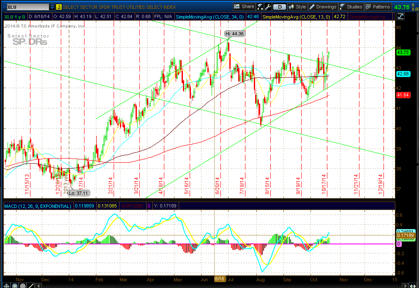This screenshot has height=288, width=419.
Task: Open the Studies menu
Action: point(351,7)
